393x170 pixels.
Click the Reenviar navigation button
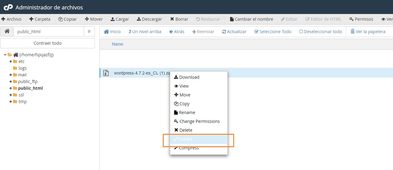coord(203,32)
